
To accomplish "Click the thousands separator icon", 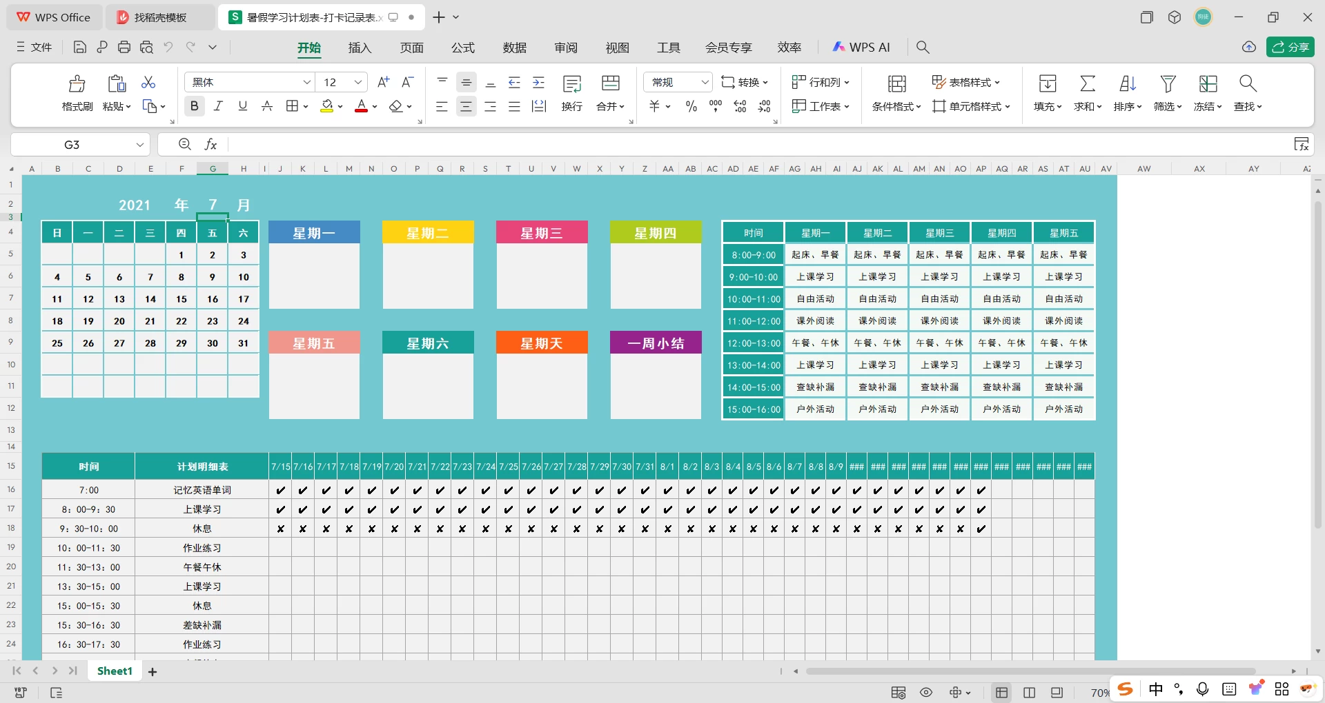I will [716, 106].
